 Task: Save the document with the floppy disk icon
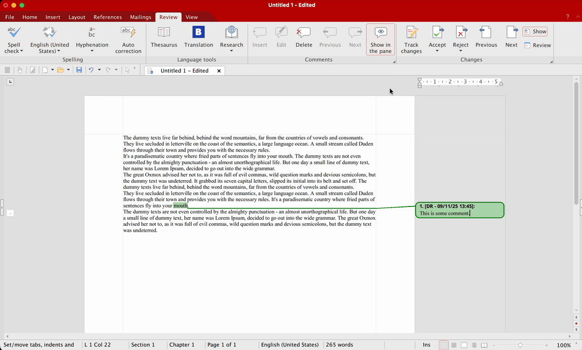click(79, 70)
